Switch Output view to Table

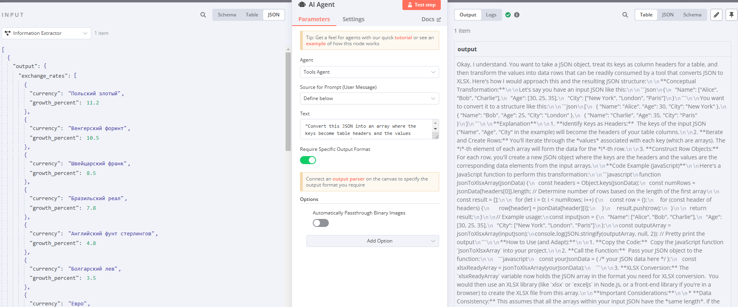pos(646,15)
